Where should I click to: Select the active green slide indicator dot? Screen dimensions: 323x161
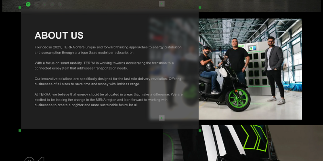pos(28,4)
